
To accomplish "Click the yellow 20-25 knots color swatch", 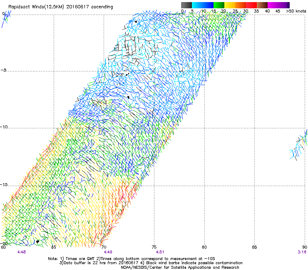I will pyautogui.click(x=230, y=5).
